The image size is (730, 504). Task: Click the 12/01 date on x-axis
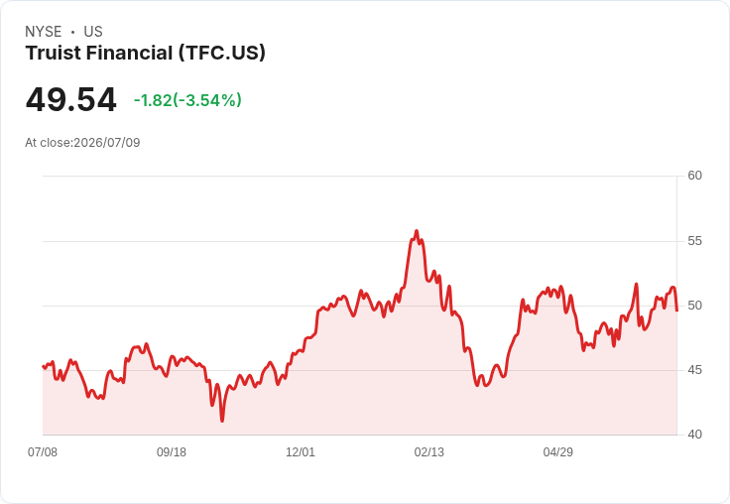pos(301,452)
